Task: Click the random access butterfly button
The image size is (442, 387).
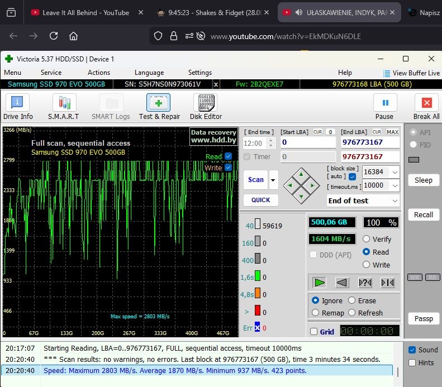Action: point(365,283)
